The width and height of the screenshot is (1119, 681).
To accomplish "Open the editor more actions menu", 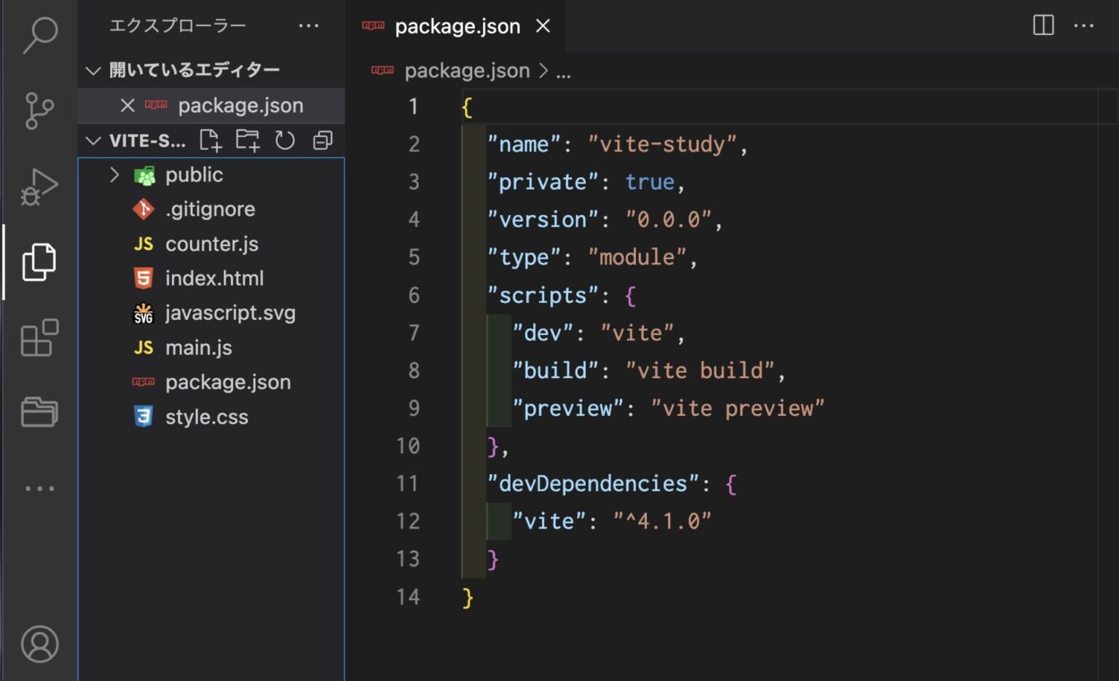I will point(1085,25).
